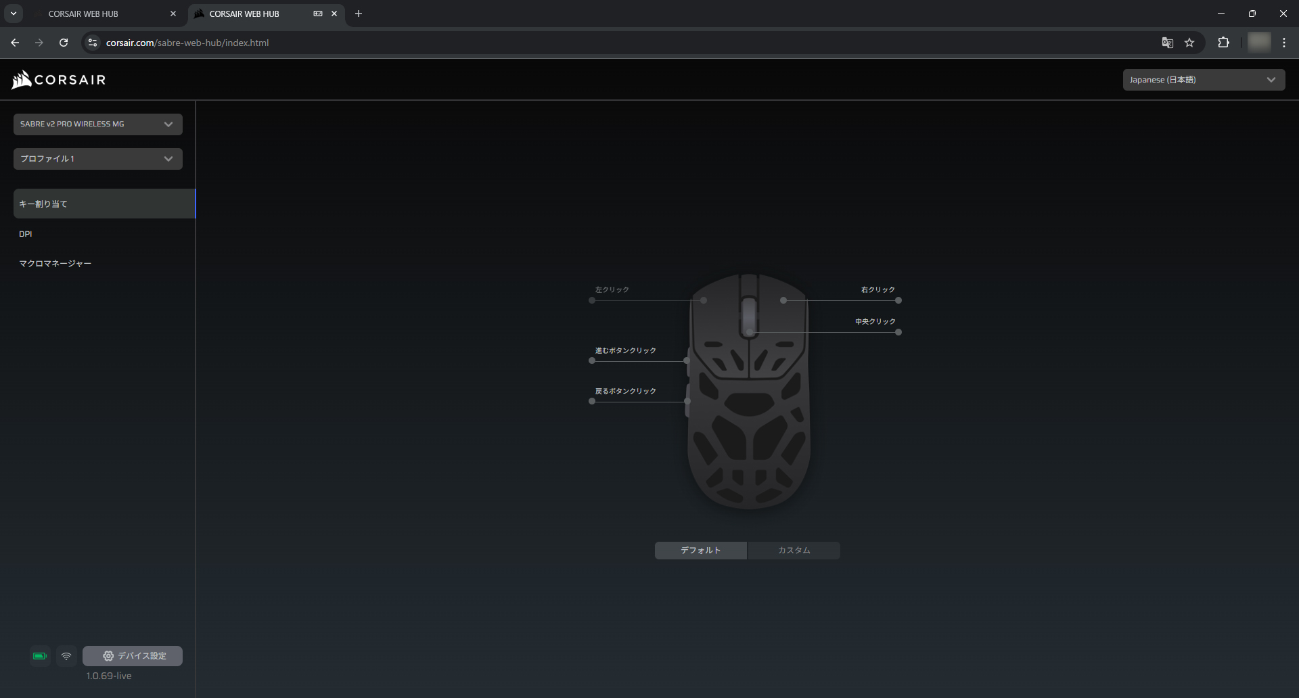The width and height of the screenshot is (1299, 698).
Task: Open the SABRE v2 PRO WIRELESS MG device dropdown
Action: (x=97, y=124)
